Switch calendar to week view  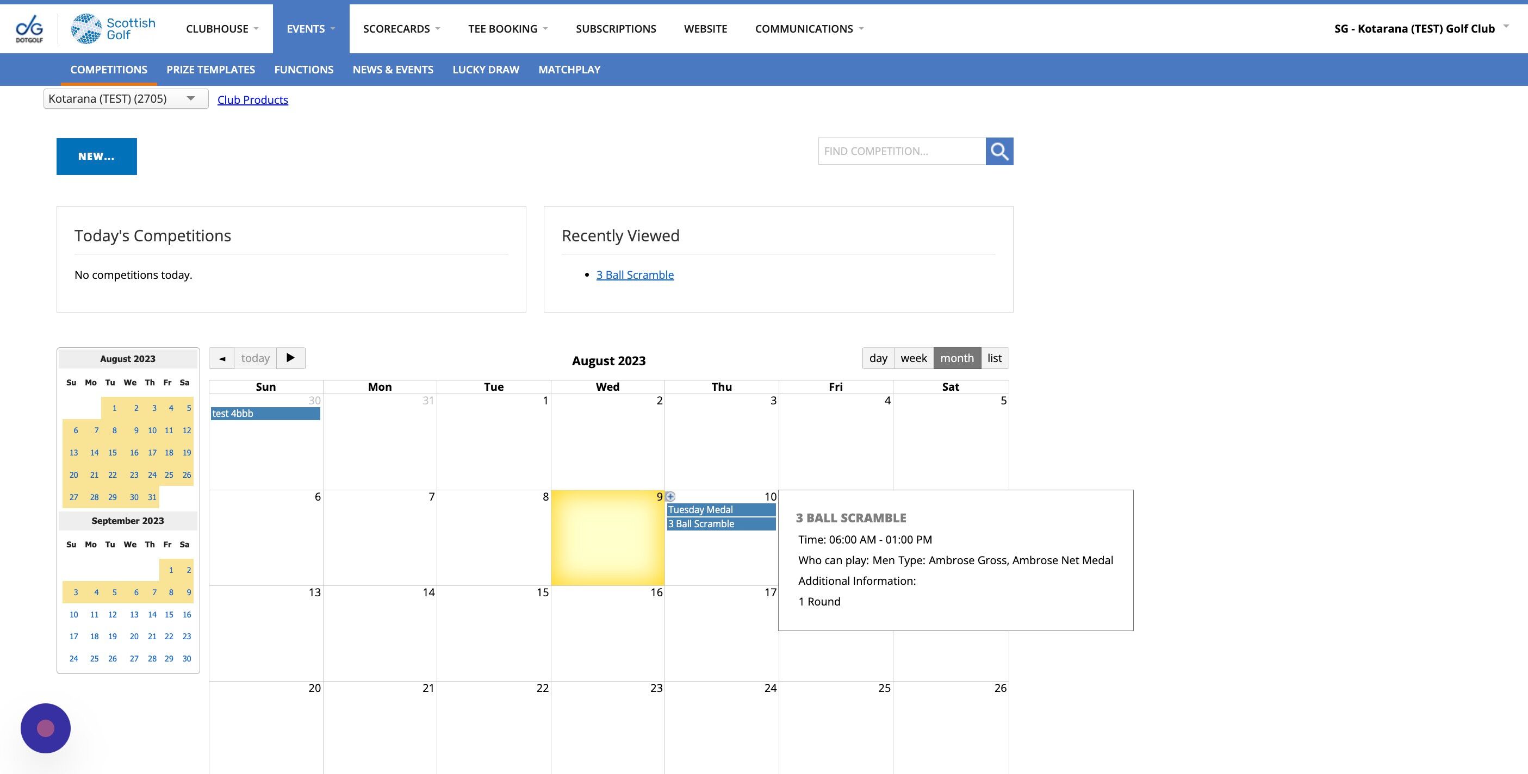[x=913, y=358]
